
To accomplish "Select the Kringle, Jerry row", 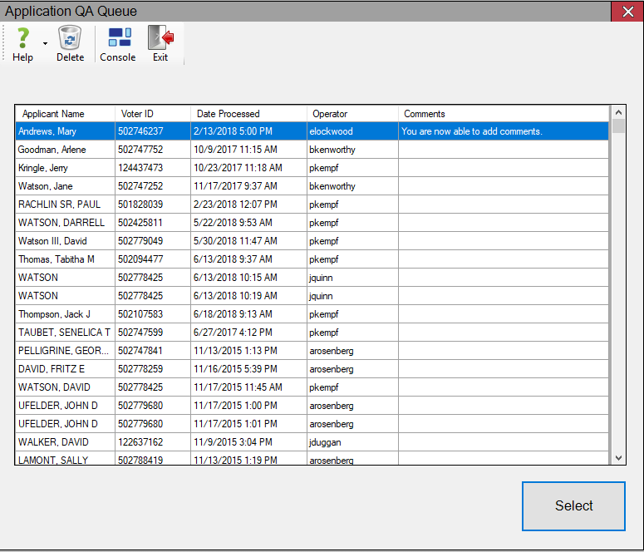I will (x=312, y=168).
